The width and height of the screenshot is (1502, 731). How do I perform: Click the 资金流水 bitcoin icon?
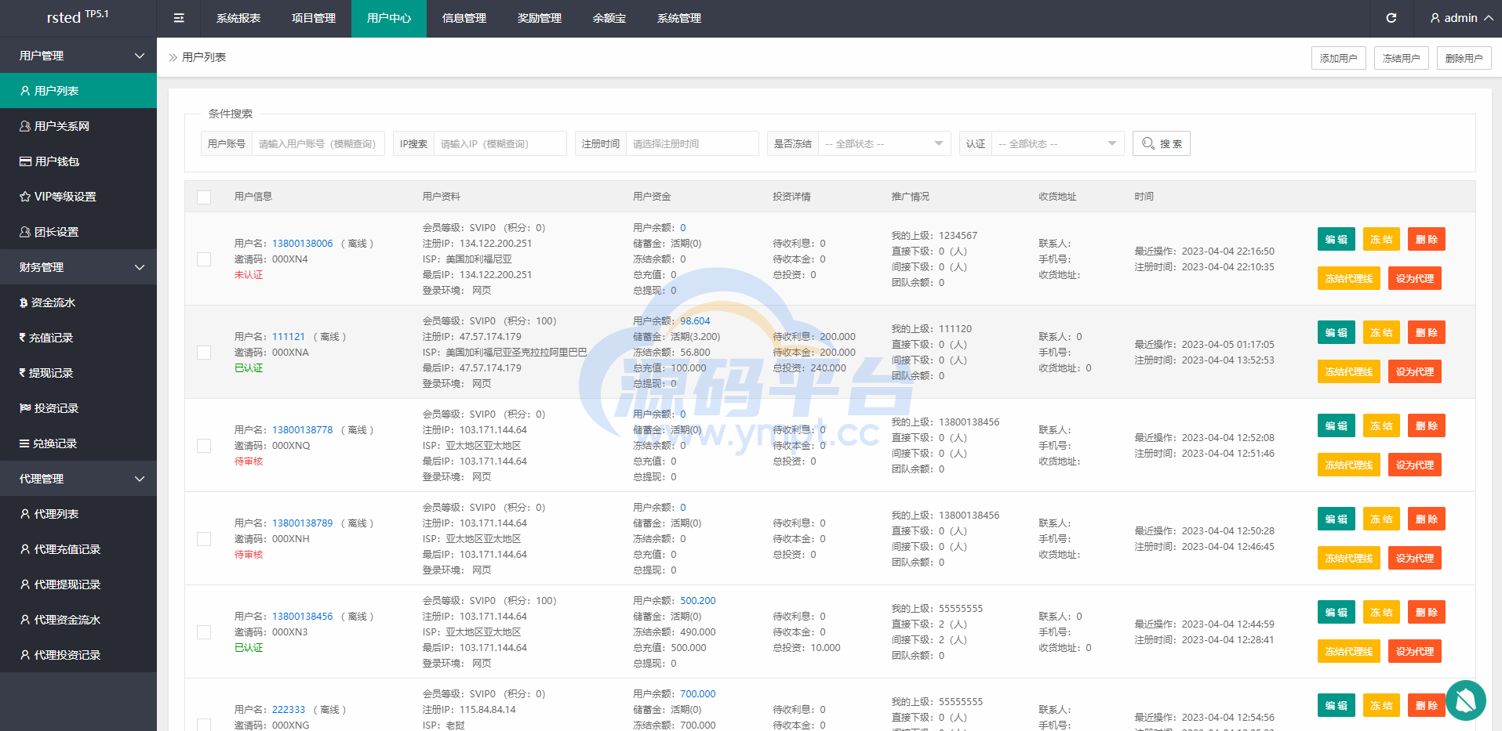[24, 302]
